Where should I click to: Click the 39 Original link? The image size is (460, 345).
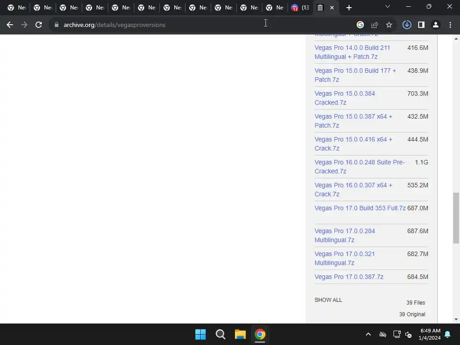point(412,314)
